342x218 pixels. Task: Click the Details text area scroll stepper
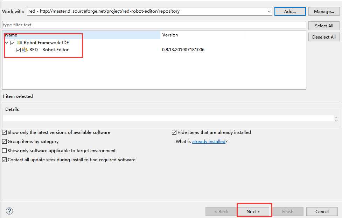[336, 118]
